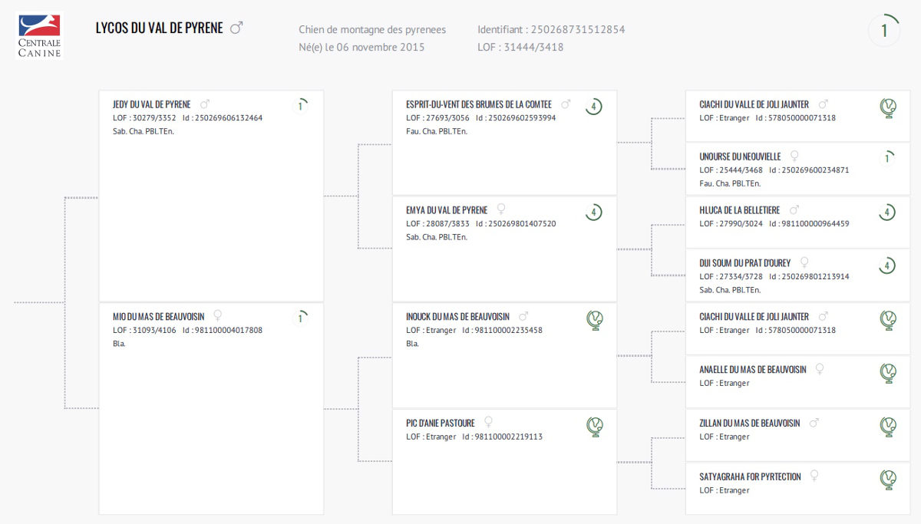Click the rating badge beside LYCOS's identifier

click(x=884, y=31)
